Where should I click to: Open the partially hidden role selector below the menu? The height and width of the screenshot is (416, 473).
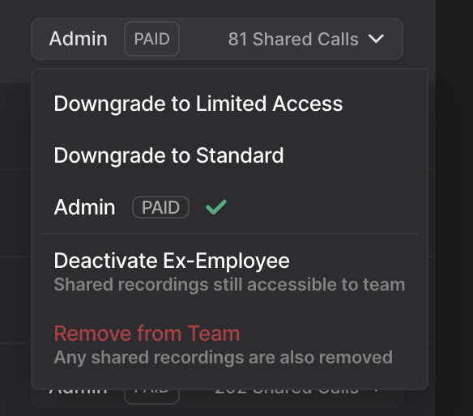click(217, 398)
